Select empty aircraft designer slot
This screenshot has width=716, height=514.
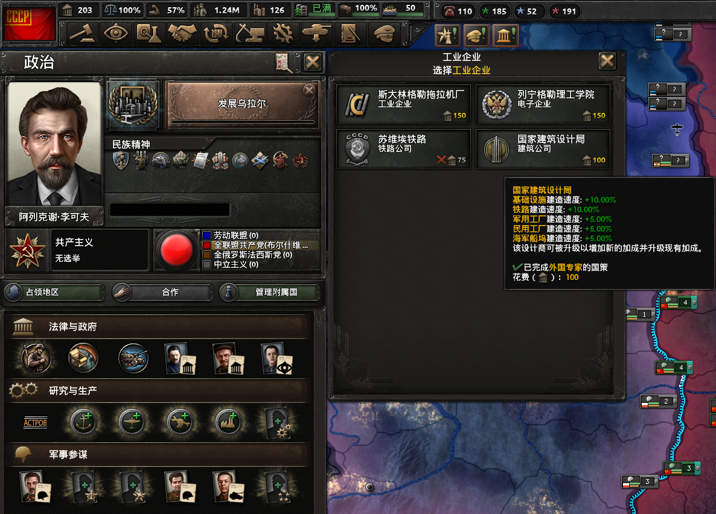[x=132, y=422]
